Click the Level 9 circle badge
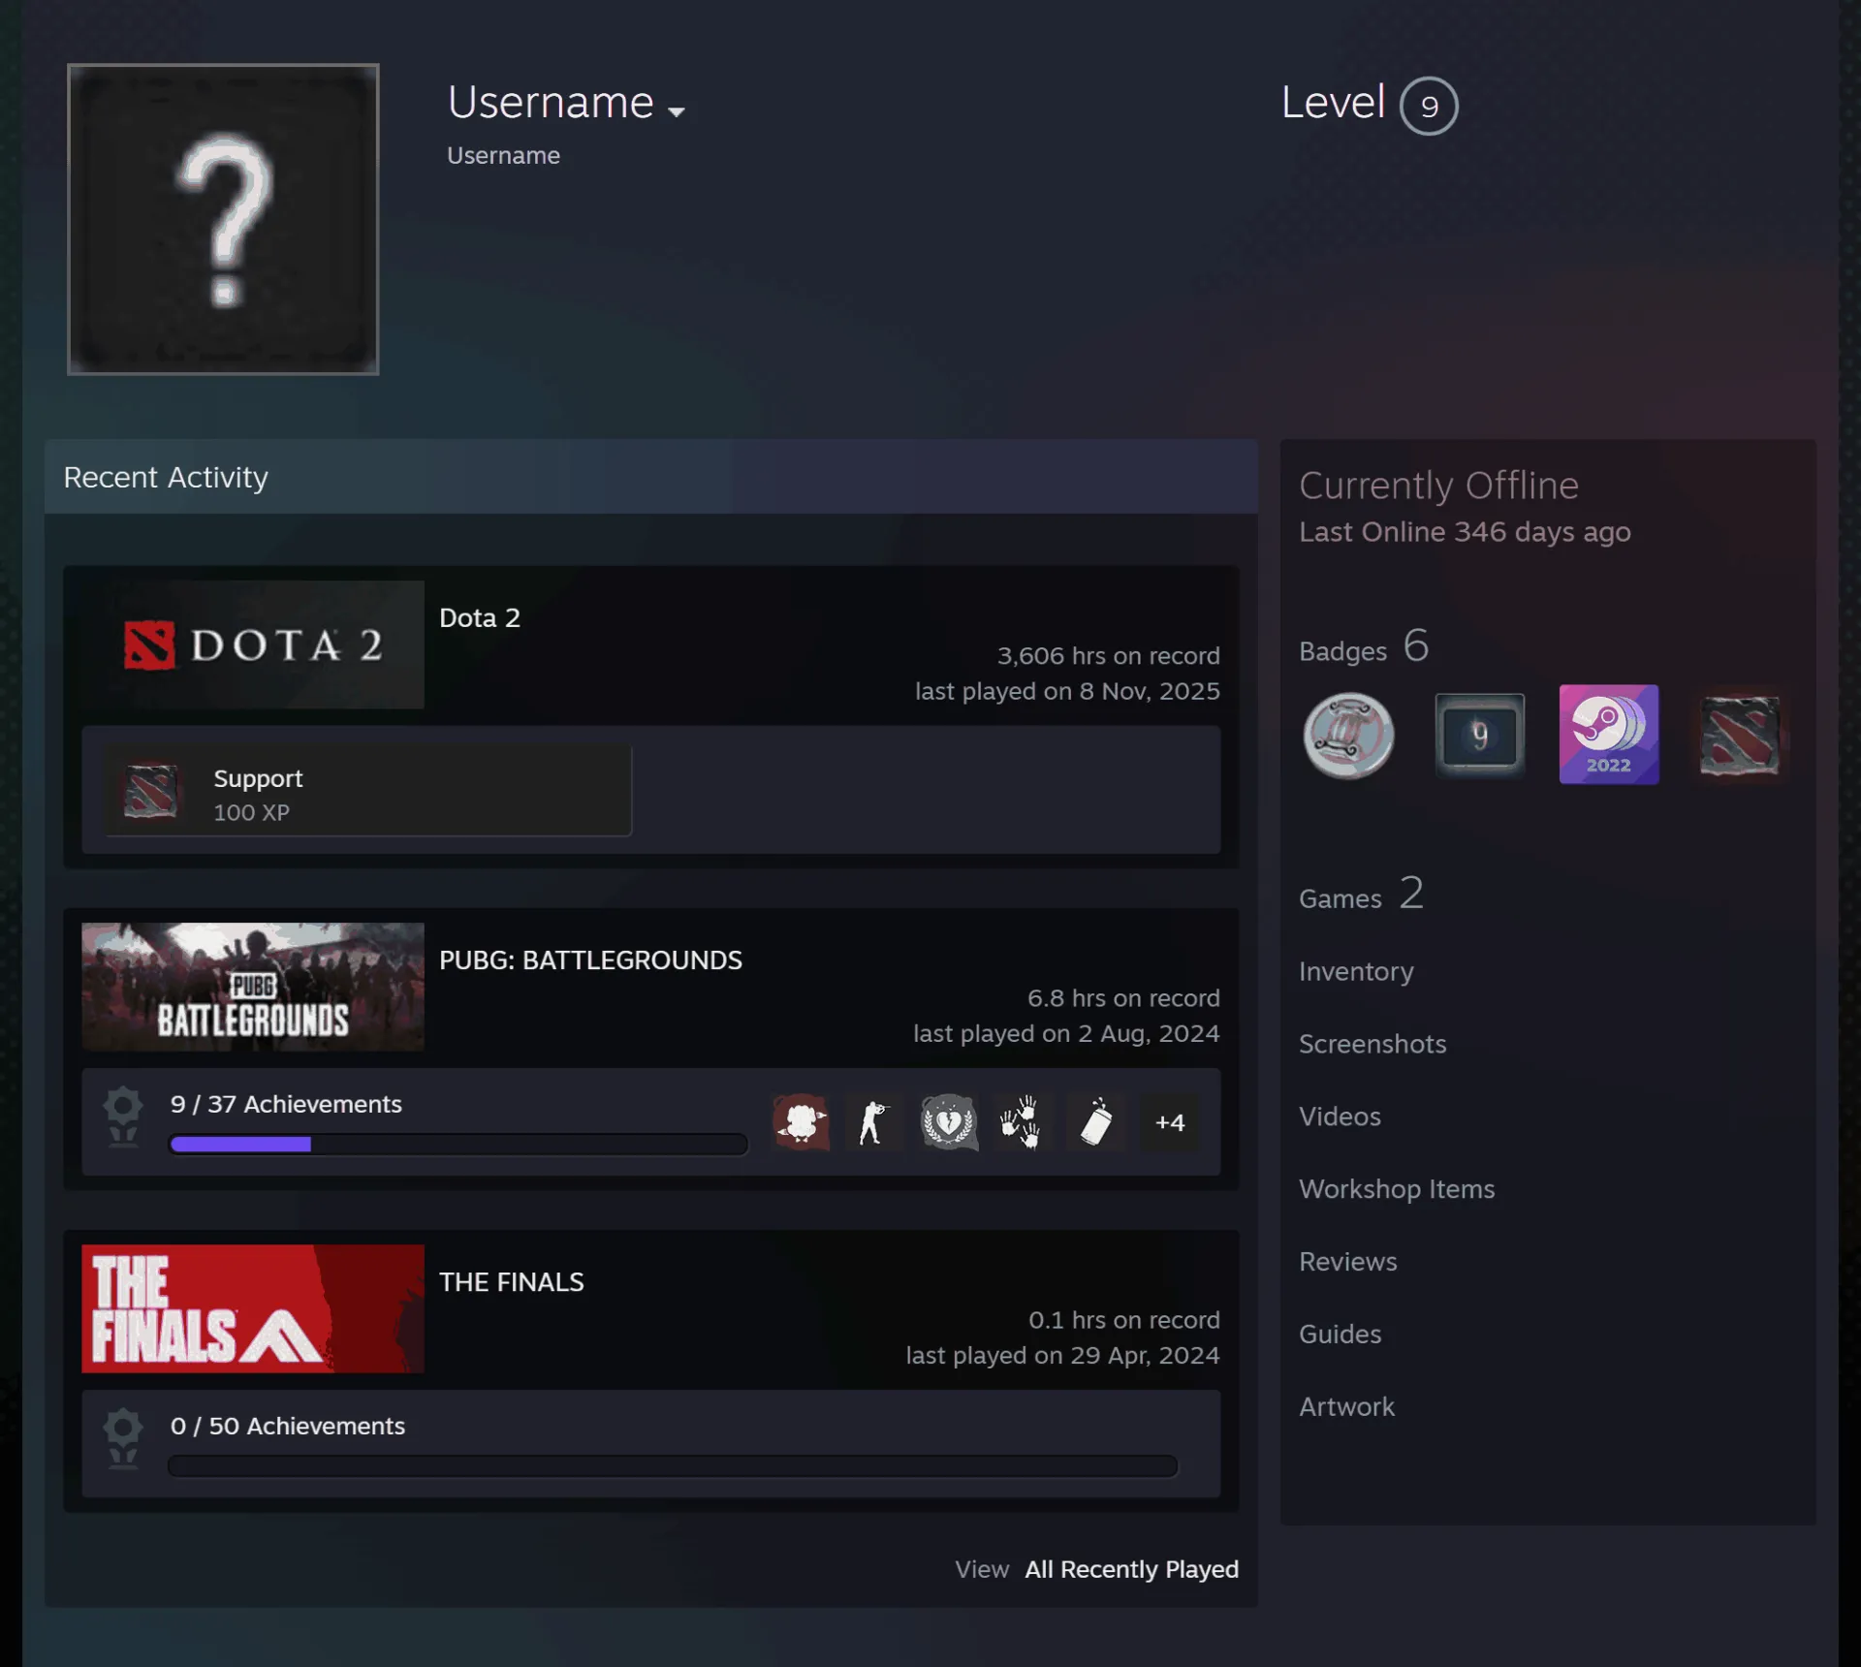The image size is (1861, 1667). click(x=1429, y=106)
